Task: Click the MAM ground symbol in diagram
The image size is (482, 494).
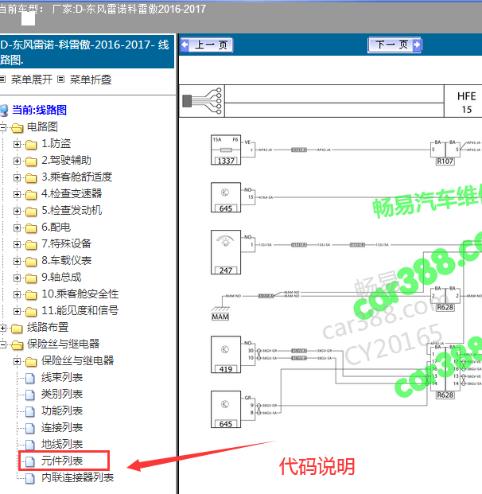Action: pyautogui.click(x=220, y=313)
